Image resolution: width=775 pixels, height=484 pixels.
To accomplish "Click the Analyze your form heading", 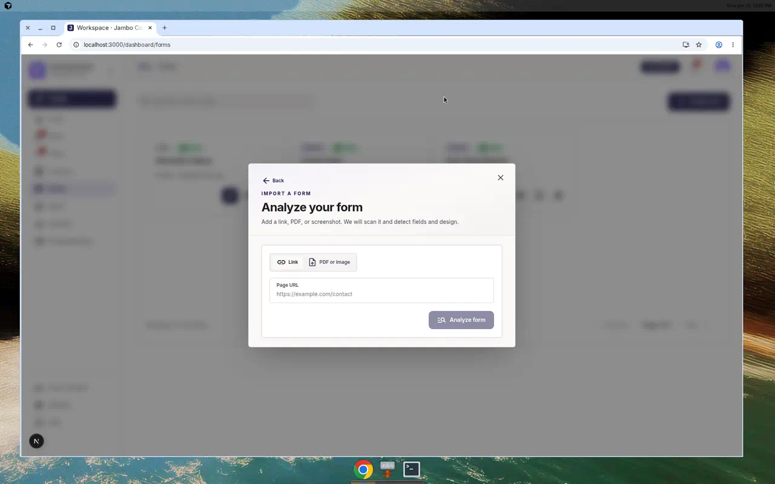I will coord(312,207).
